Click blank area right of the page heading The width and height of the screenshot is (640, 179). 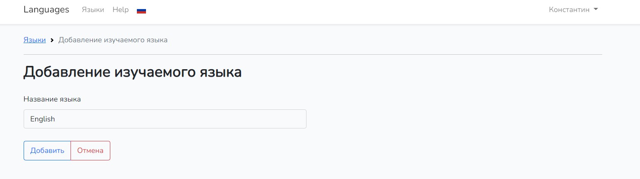(x=415, y=72)
